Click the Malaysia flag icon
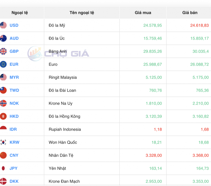 pos(4,77)
